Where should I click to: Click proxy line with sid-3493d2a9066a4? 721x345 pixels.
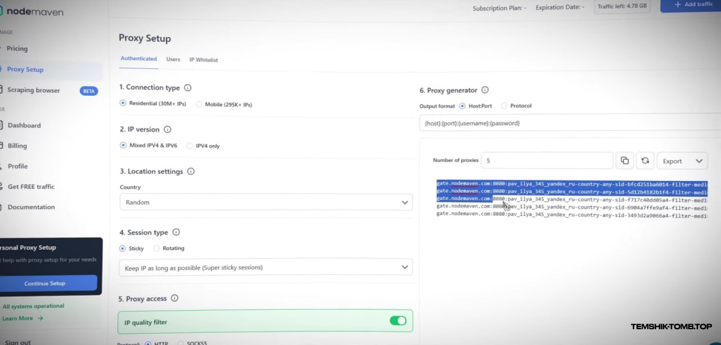point(572,215)
